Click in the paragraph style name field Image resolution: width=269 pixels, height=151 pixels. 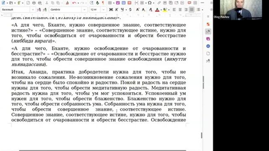coord(16,10)
